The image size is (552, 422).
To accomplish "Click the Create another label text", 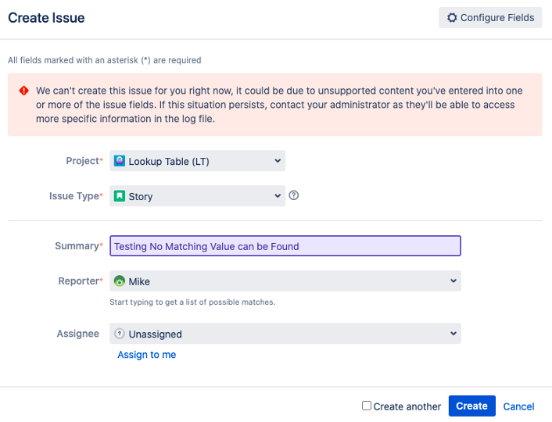I will [407, 406].
